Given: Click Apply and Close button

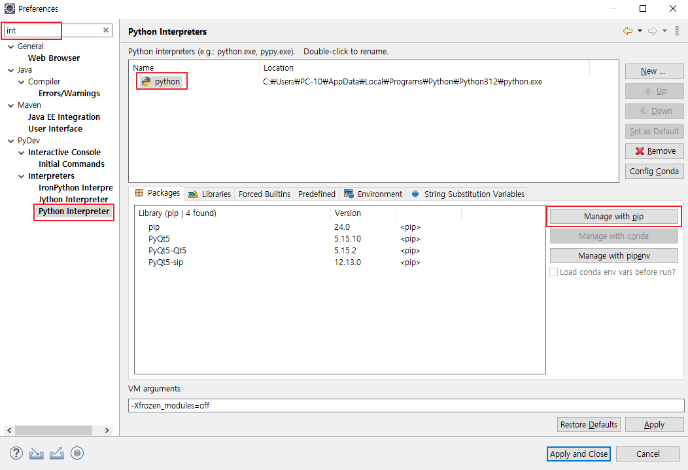Looking at the screenshot, I should 579,454.
